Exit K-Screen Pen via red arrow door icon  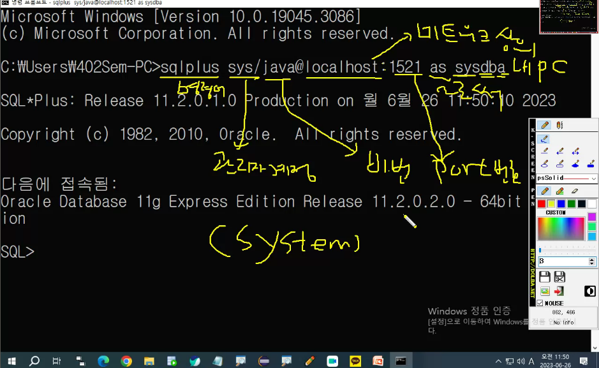point(559,291)
